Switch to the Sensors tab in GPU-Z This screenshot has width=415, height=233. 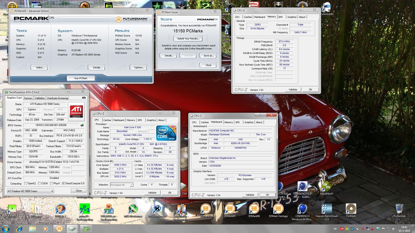click(28, 98)
